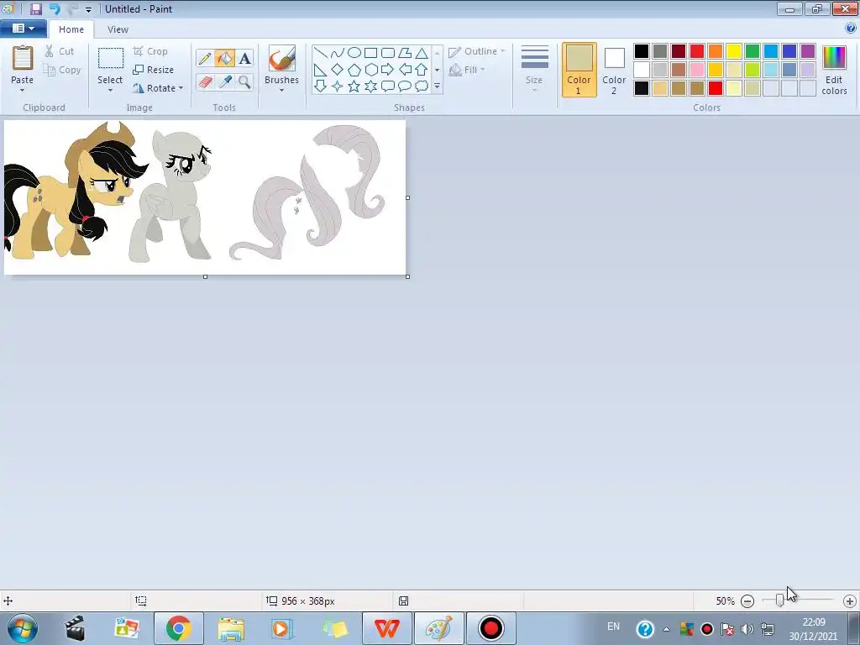This screenshot has height=645, width=860.
Task: Click the Undo arrow in the title bar
Action: click(55, 8)
